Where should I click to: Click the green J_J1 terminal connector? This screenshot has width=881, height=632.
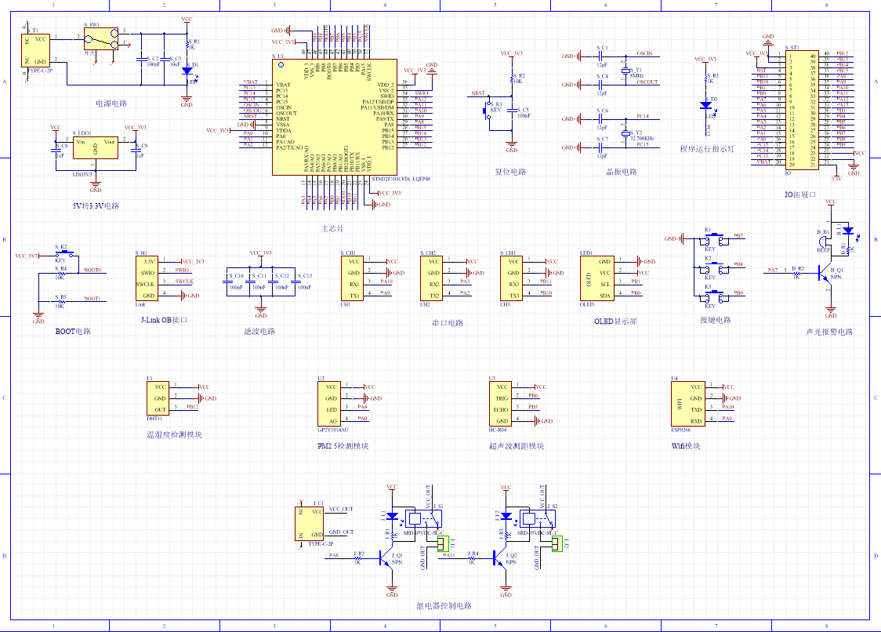tap(443, 543)
